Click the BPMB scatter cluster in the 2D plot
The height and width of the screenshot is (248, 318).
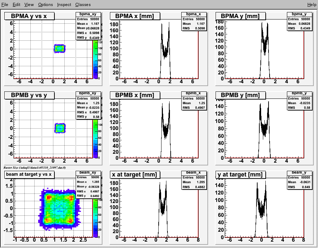pos(60,128)
